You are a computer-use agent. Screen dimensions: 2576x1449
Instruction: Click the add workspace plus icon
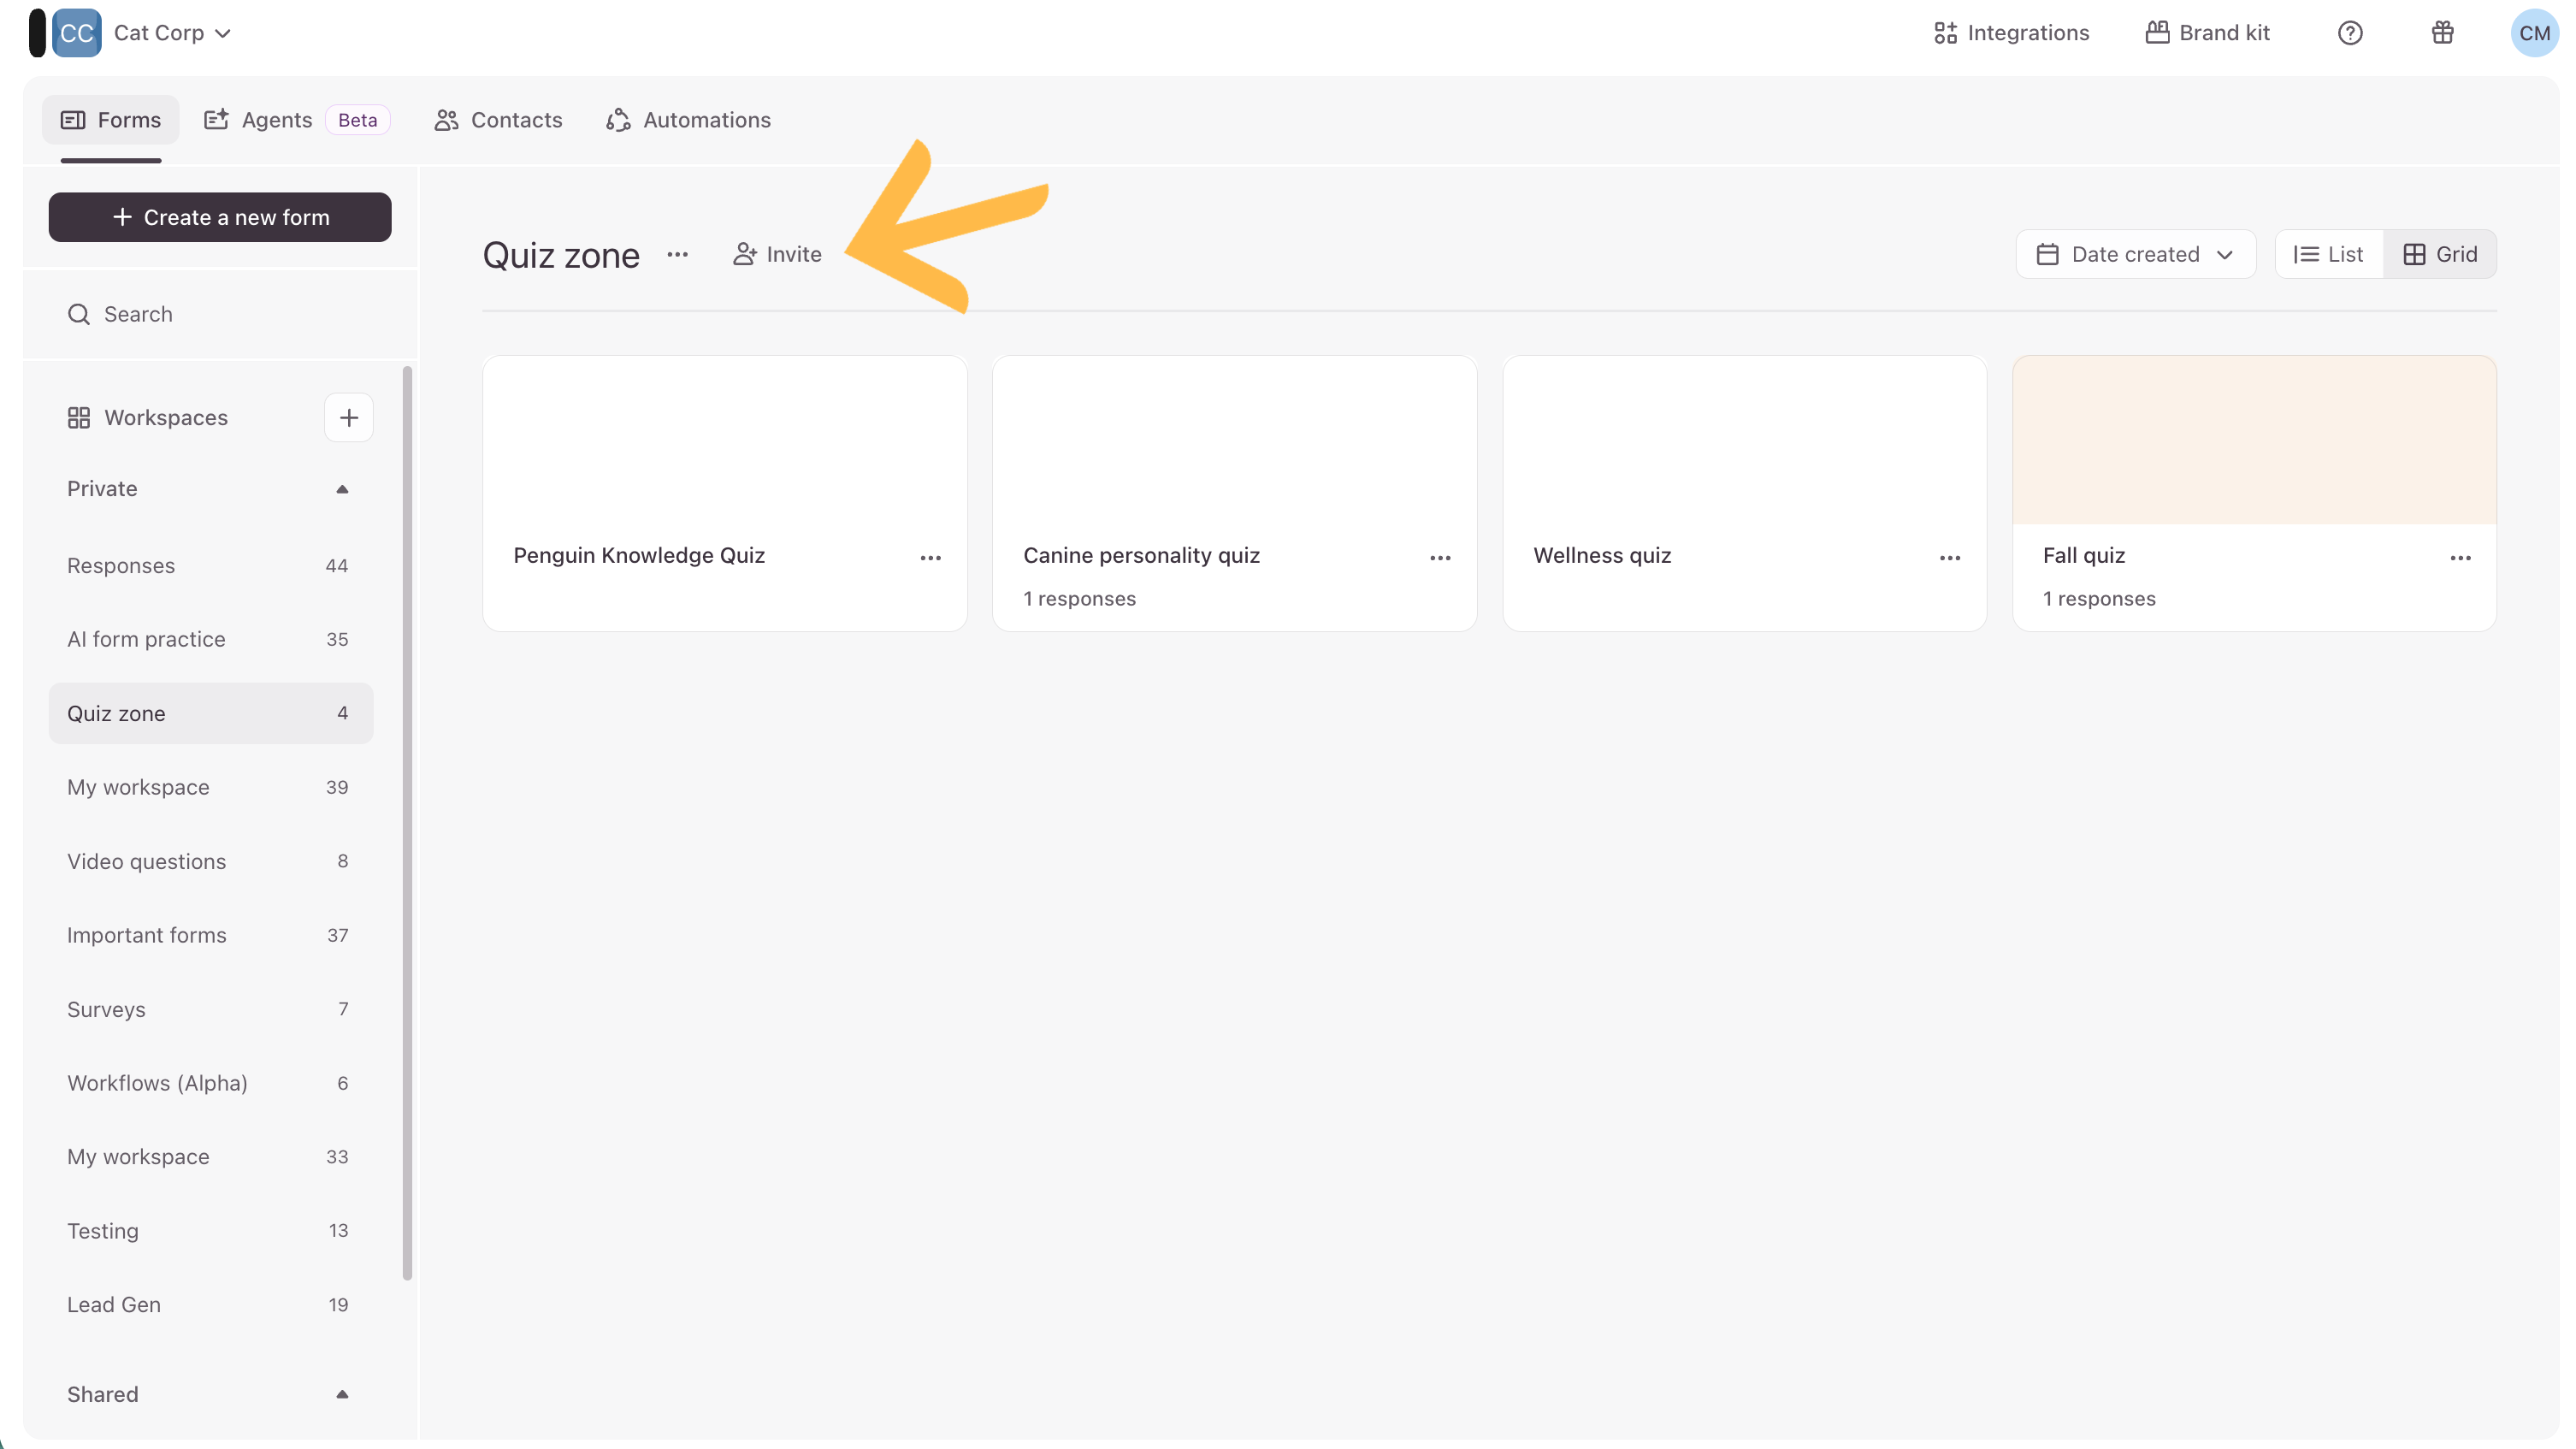point(348,418)
